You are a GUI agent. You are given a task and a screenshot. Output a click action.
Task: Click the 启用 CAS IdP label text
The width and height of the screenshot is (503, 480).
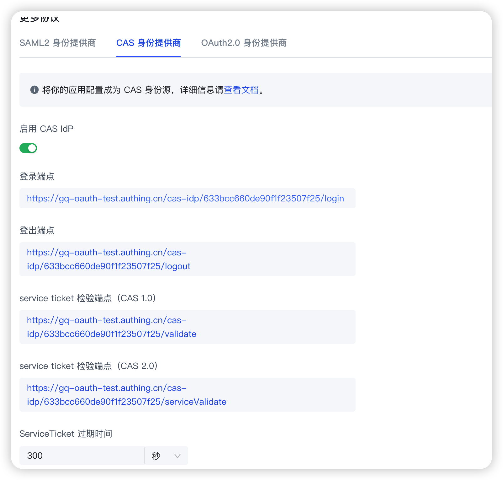46,128
